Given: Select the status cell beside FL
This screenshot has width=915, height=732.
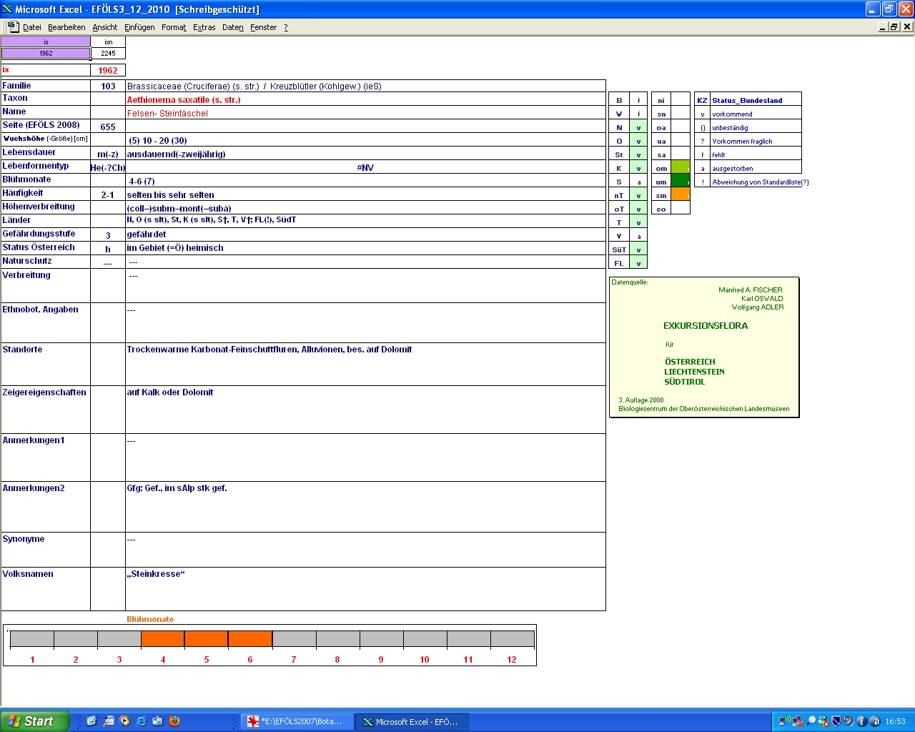Looking at the screenshot, I should point(638,263).
